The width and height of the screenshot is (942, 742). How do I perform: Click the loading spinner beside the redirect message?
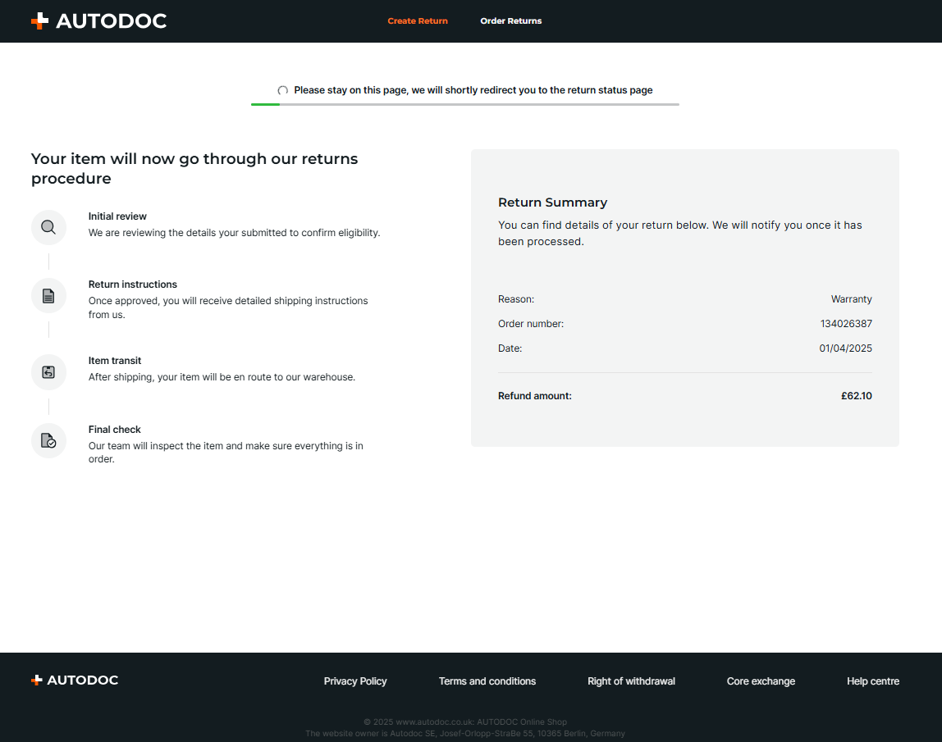tap(283, 90)
